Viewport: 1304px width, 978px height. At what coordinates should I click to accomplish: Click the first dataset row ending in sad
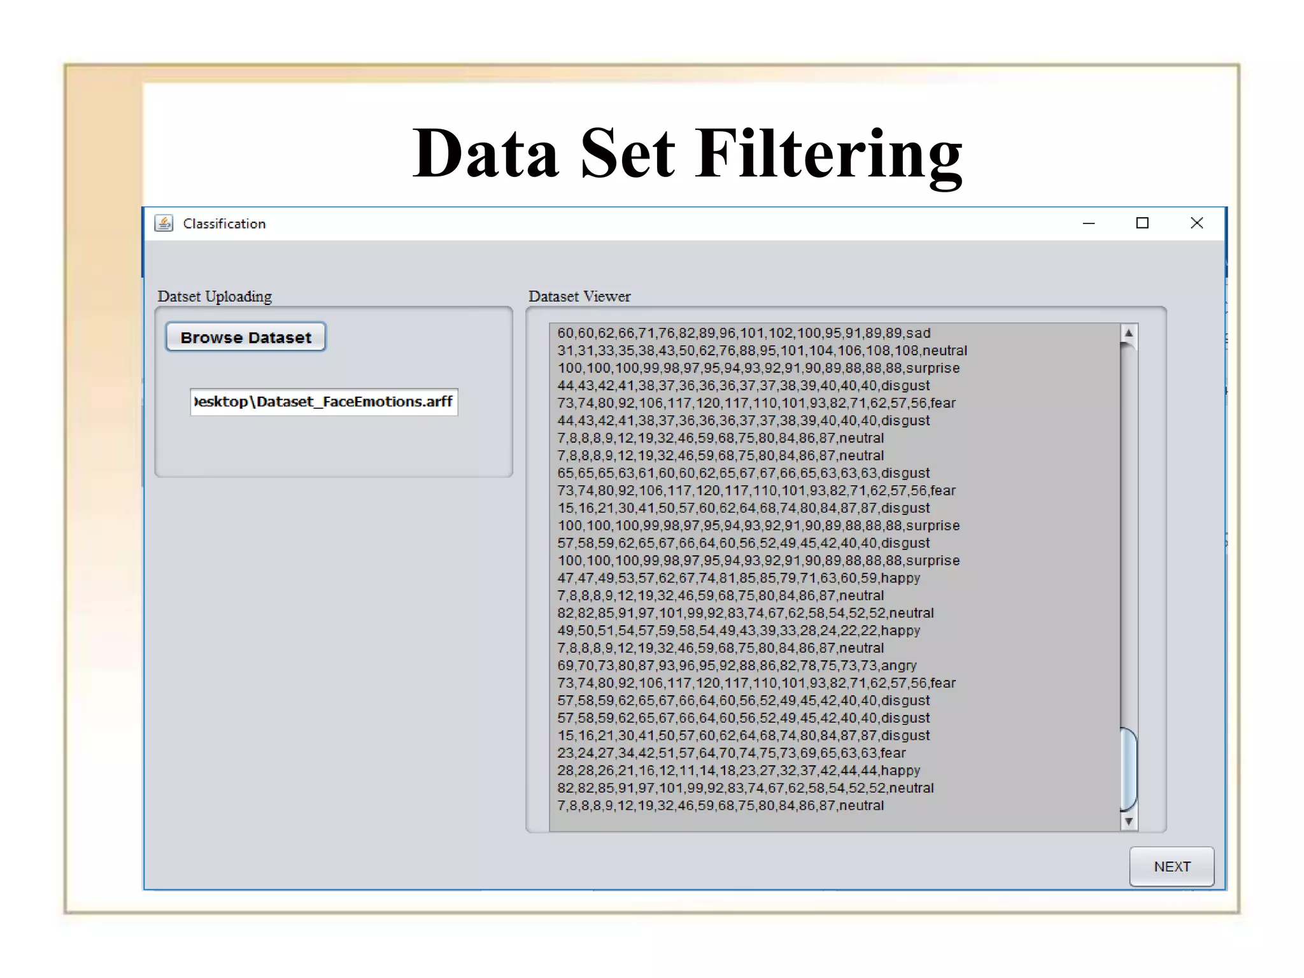click(x=743, y=333)
